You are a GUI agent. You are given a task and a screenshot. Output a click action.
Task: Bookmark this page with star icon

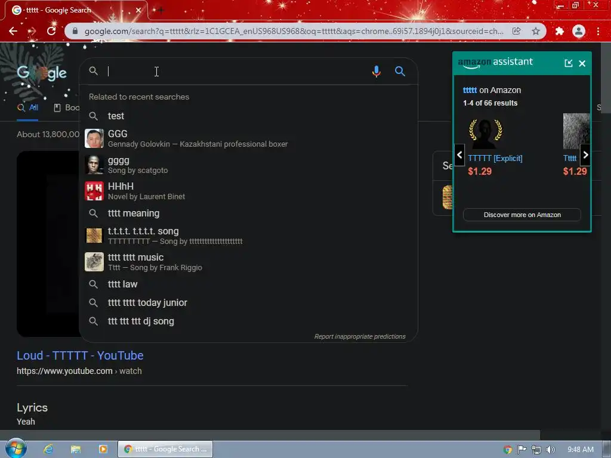pos(536,31)
